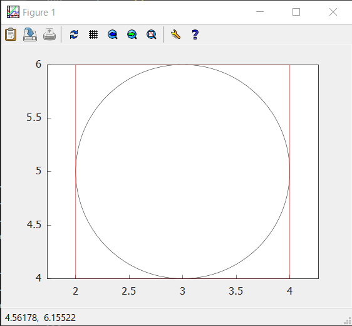Screen dimensions: 352x326
Task: Click the Figure 1 title text
Action: [x=39, y=13]
